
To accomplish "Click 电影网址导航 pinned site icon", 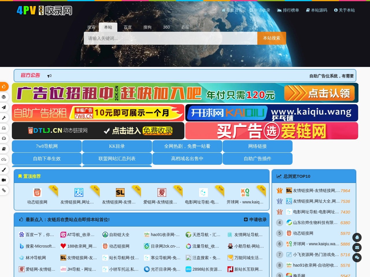I will (x=203, y=192).
